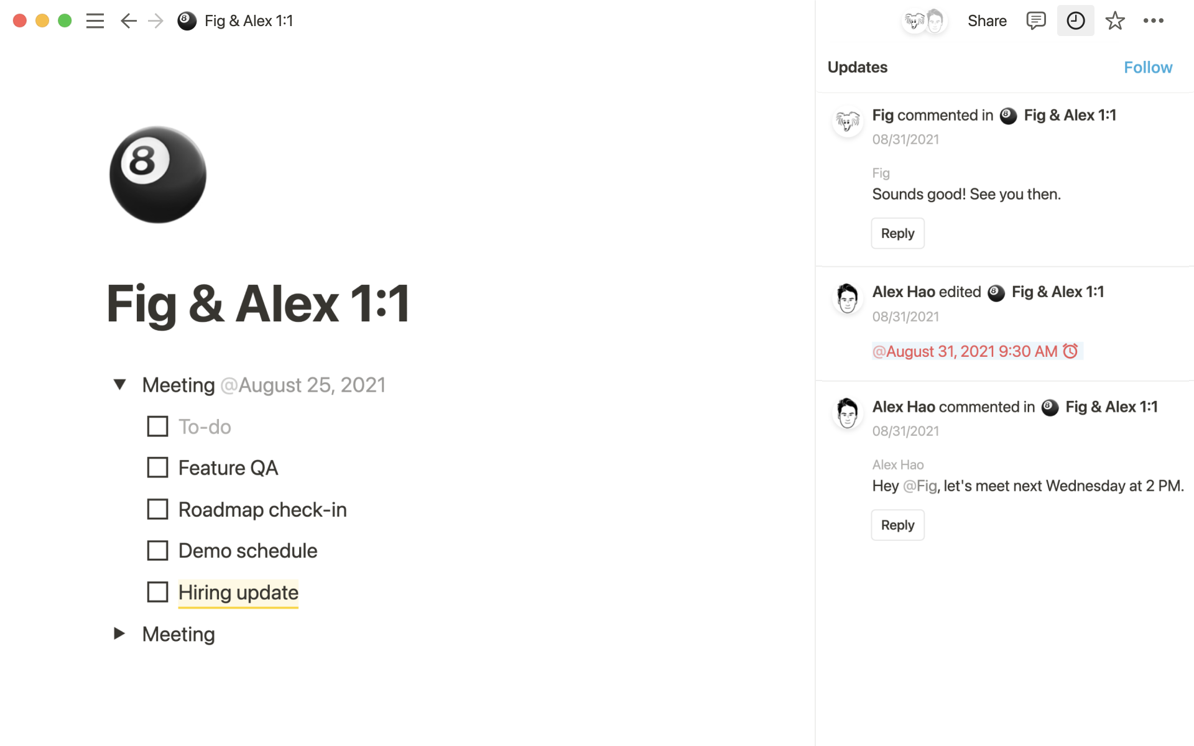Expand the second Meeting toggle
This screenshot has height=746, width=1194.
(x=119, y=633)
